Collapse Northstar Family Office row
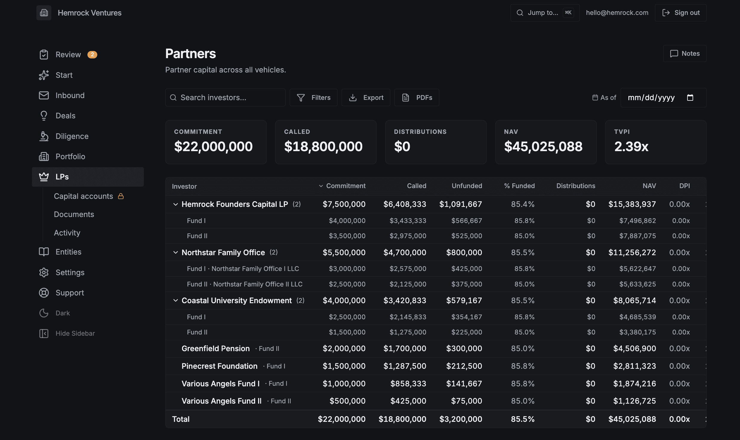This screenshot has height=440, width=740. (x=175, y=252)
